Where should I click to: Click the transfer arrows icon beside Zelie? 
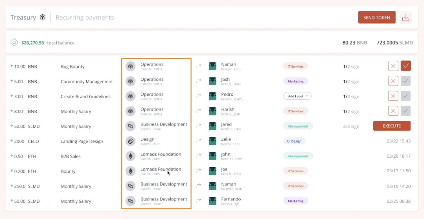coord(198,141)
